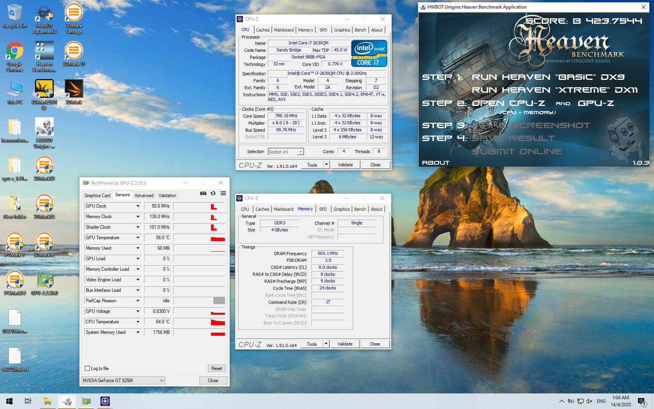The width and height of the screenshot is (654, 409).
Task: Click CPU-Z taskbar icon
Action: click(105, 401)
